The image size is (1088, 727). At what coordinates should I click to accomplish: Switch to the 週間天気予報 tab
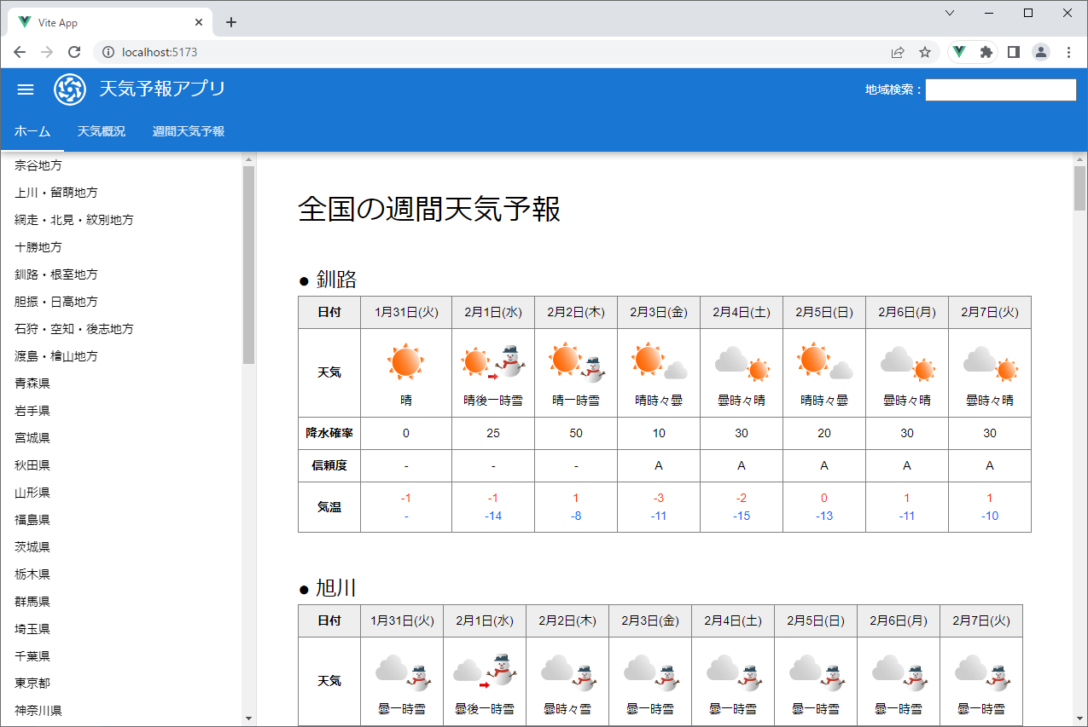189,131
